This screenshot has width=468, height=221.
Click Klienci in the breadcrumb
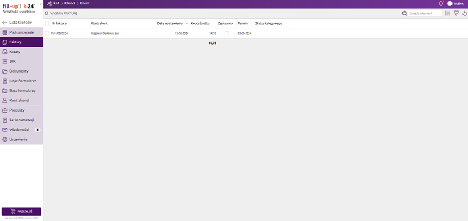pyautogui.click(x=70, y=3)
